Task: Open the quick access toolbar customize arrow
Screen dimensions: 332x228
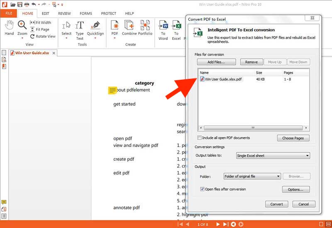Action: 62,5
